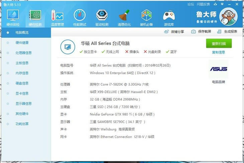Image resolution: width=244 pixels, height=163 pixels.
Task: Open 硬件体检 hardware checkup icon
Action: pyautogui.click(x=13, y=17)
